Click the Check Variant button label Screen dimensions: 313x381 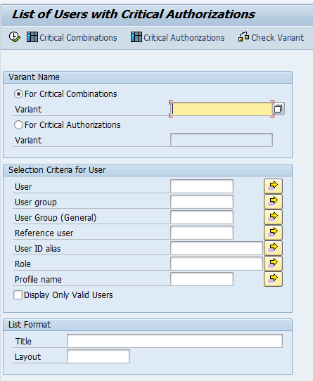tap(278, 38)
